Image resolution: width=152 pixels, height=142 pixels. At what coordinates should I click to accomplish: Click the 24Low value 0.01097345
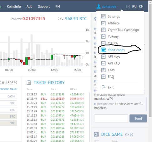pos(34,19)
